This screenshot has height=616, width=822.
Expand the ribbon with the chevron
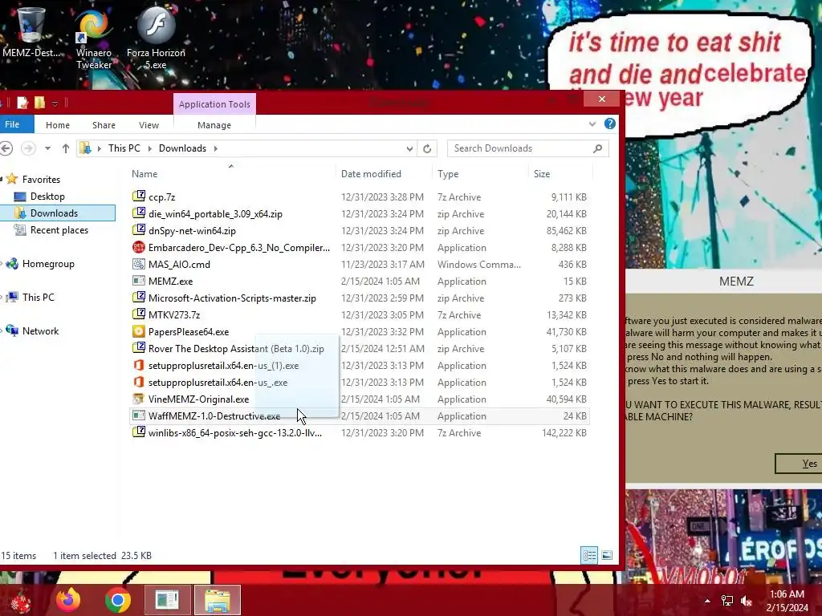click(592, 124)
